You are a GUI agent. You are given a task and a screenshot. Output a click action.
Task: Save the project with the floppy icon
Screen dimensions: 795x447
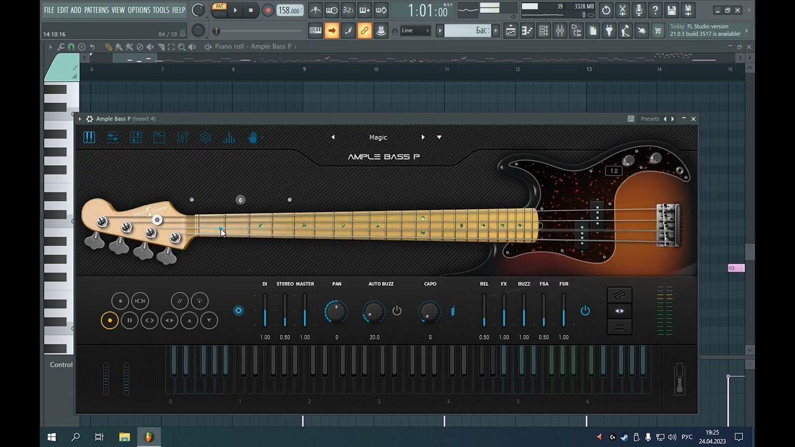[671, 10]
